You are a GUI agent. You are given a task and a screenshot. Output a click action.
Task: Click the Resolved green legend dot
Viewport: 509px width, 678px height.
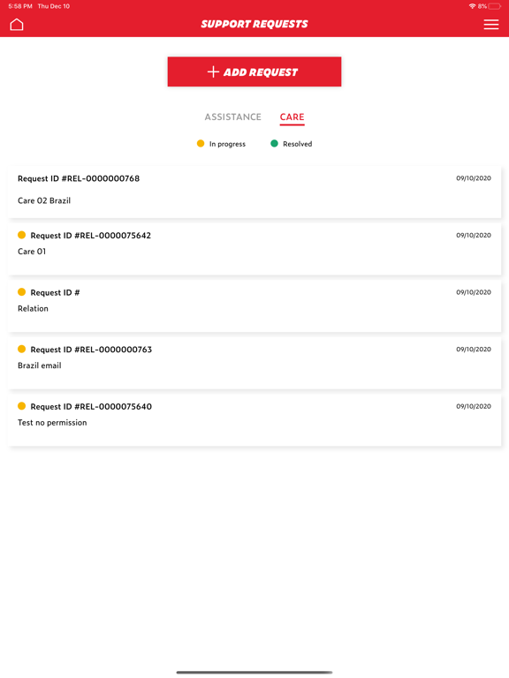[274, 144]
